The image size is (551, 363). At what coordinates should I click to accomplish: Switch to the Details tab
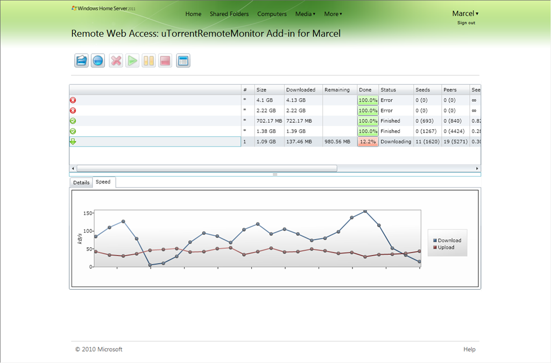[81, 183]
